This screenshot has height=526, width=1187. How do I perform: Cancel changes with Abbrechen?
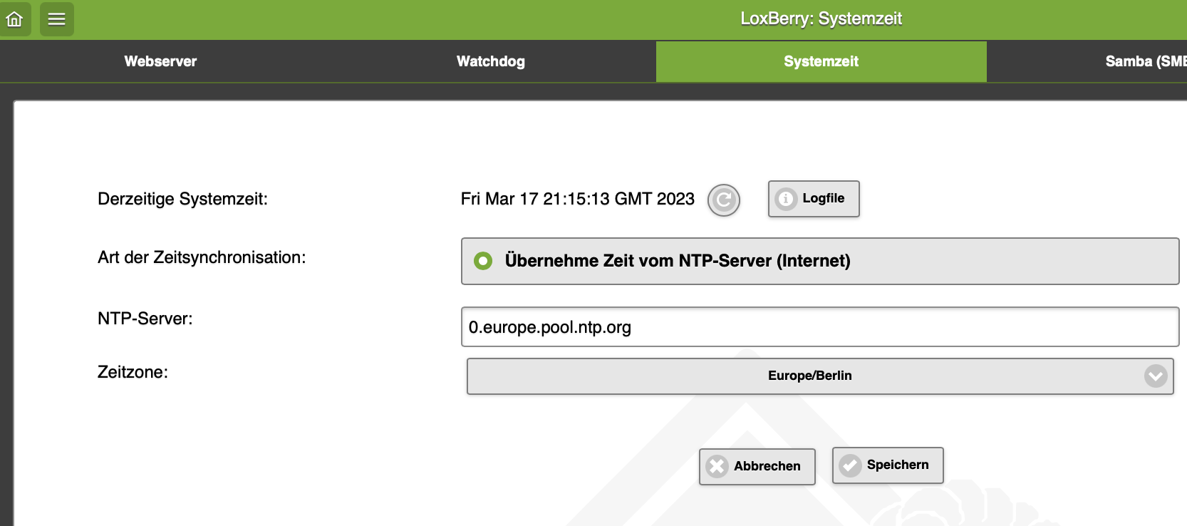tap(757, 466)
